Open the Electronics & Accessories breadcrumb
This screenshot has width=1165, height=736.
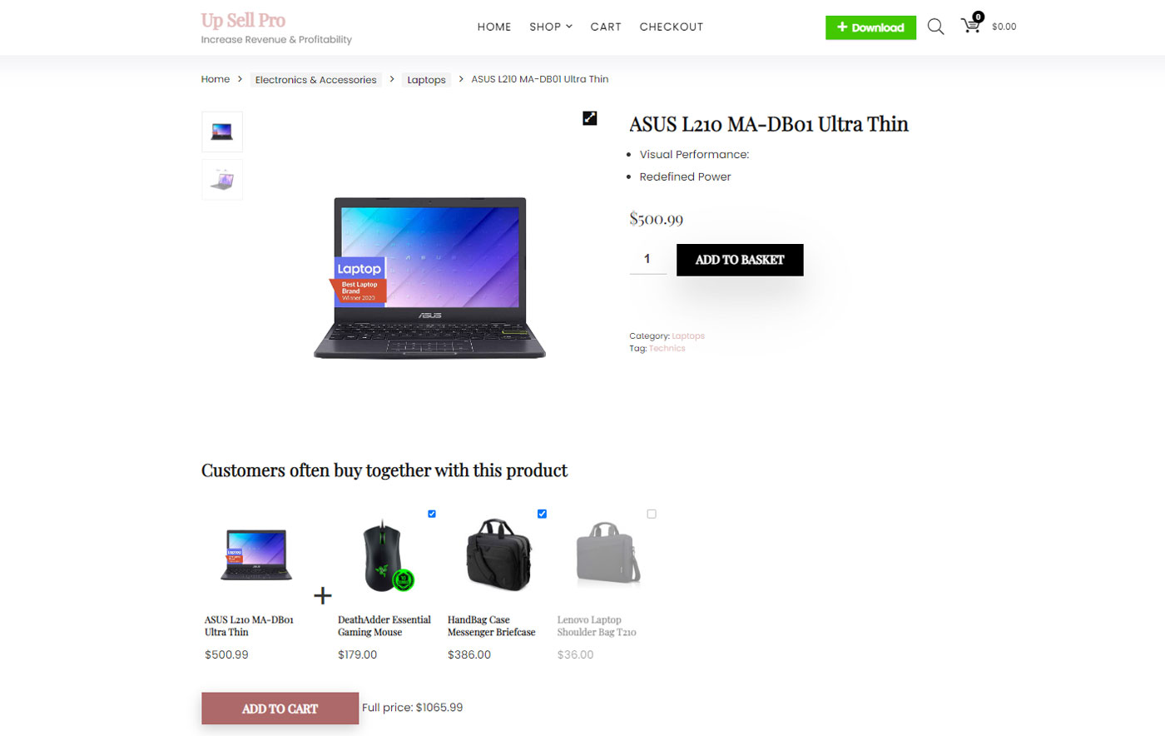coord(316,80)
